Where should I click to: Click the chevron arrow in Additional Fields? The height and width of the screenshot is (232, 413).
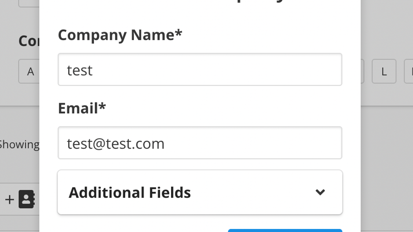[320, 192]
